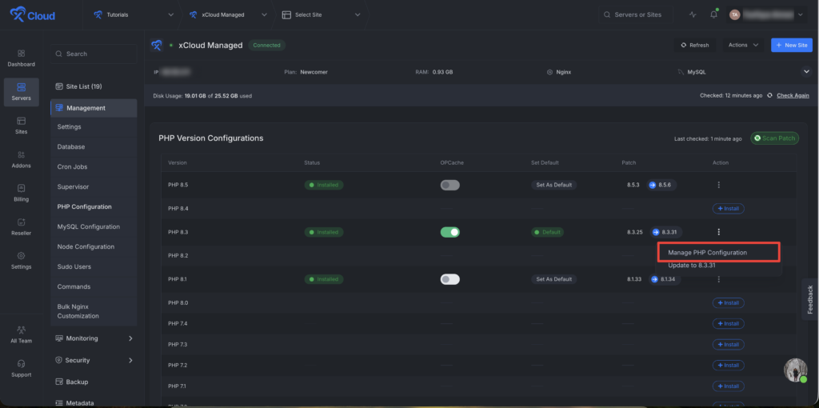819x408 pixels.
Task: Expand the server details chevron
Action: tap(806, 71)
